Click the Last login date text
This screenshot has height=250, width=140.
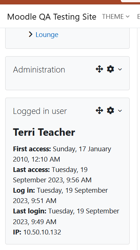click(x=66, y=216)
